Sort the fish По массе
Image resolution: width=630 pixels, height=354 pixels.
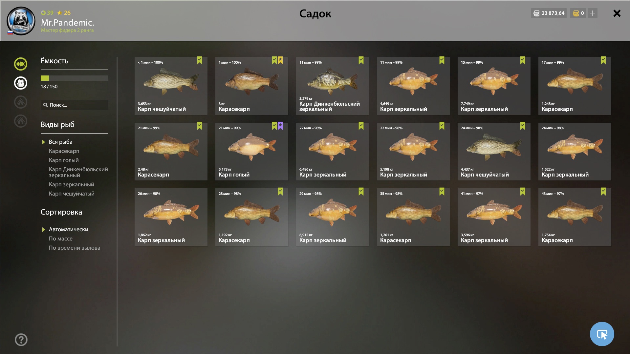60,239
